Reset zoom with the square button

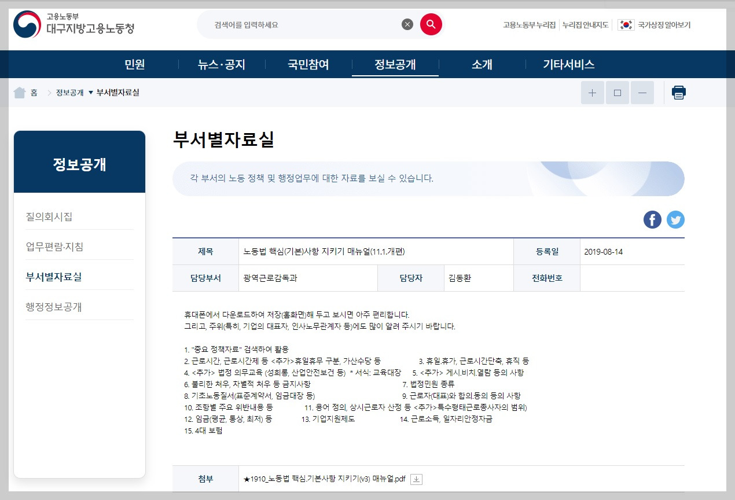tap(618, 93)
